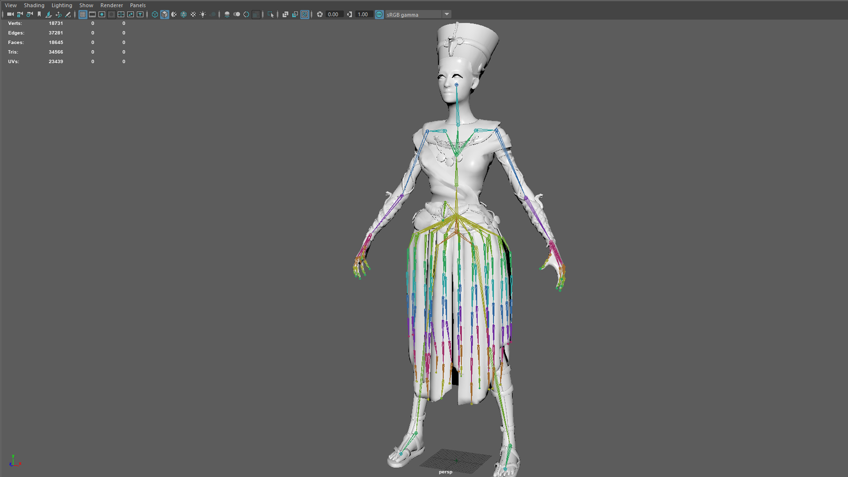Open the Panels menu
Screen dimensions: 848x477
click(138, 5)
